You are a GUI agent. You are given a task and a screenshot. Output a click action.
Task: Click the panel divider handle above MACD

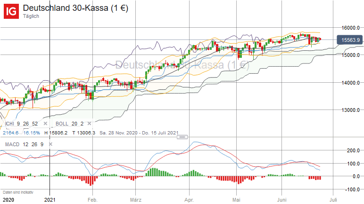(182, 137)
